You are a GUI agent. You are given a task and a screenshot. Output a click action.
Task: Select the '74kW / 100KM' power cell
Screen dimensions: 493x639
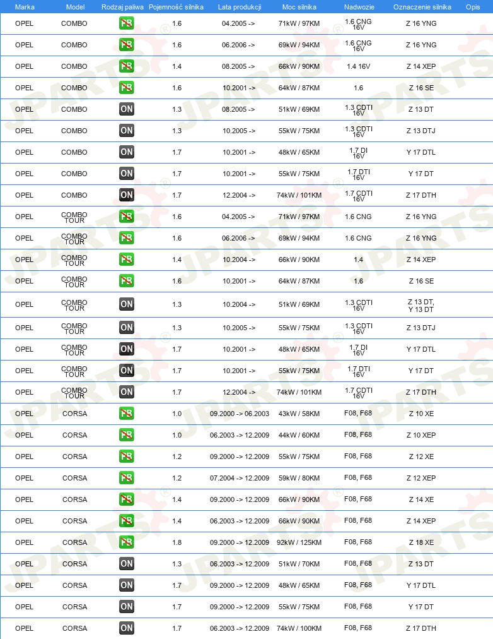point(299,628)
